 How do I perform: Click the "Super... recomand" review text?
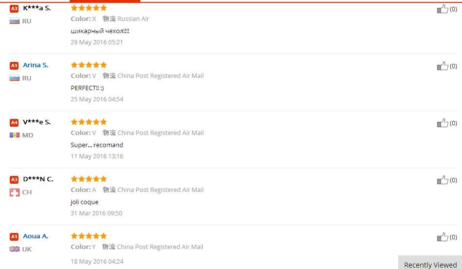[x=97, y=145]
